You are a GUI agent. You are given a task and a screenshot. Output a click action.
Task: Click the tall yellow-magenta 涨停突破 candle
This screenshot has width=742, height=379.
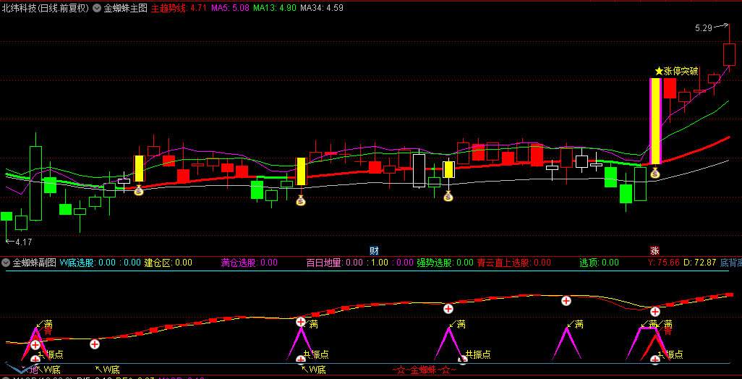655,122
